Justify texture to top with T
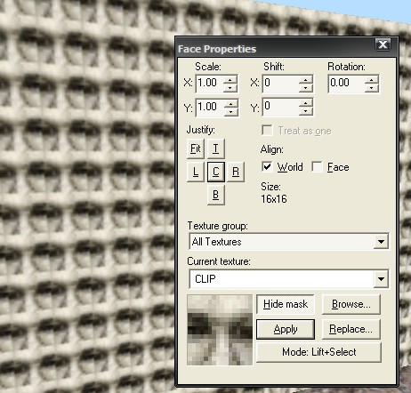The image size is (411, 393). pyautogui.click(x=216, y=148)
